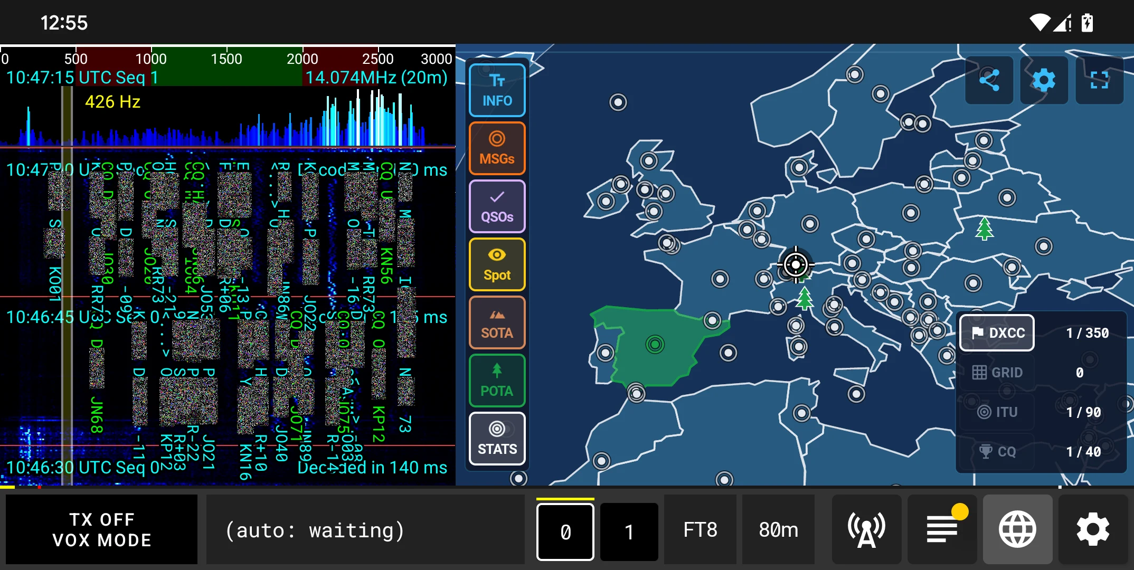Tap the auto waiting message field
The image size is (1134, 570).
pos(365,529)
